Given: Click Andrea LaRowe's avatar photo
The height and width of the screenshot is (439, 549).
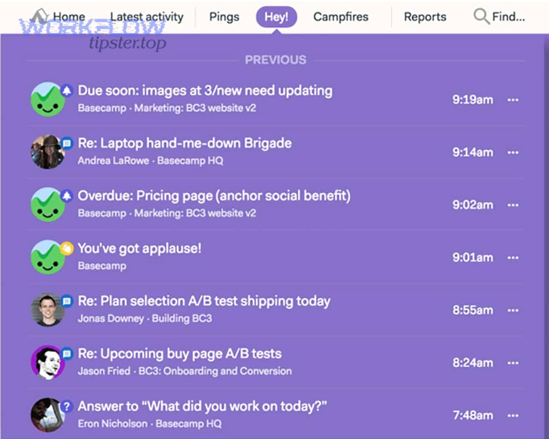Looking at the screenshot, I should [x=48, y=151].
